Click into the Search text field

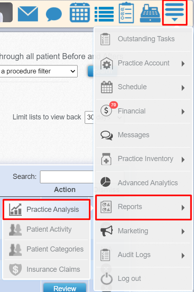coord(67,177)
